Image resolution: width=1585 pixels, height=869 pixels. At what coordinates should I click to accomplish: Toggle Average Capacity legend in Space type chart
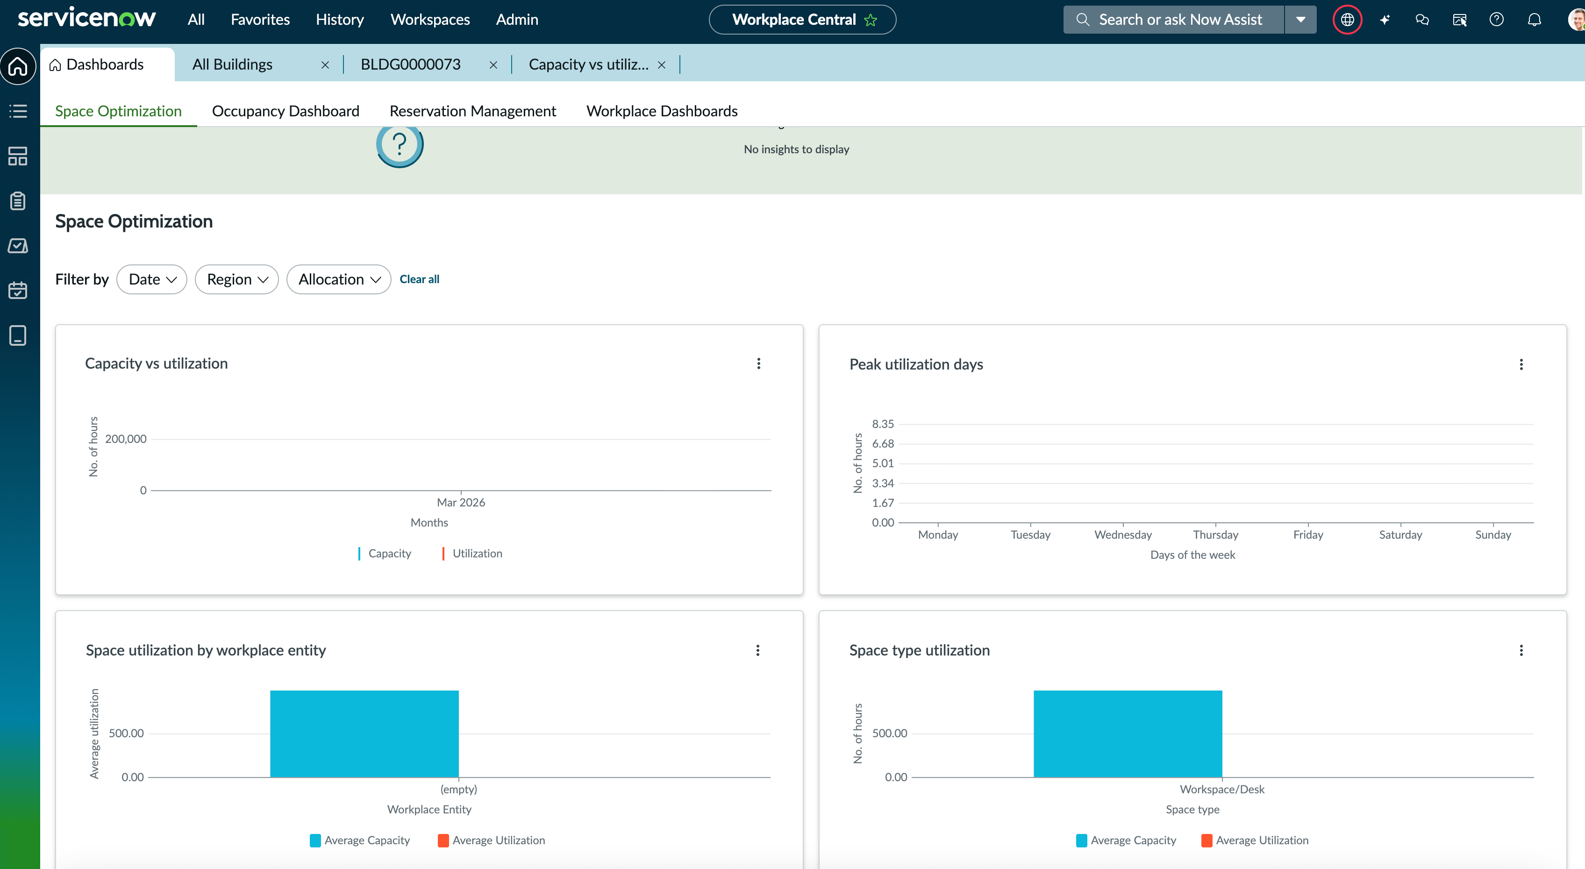[1126, 840]
